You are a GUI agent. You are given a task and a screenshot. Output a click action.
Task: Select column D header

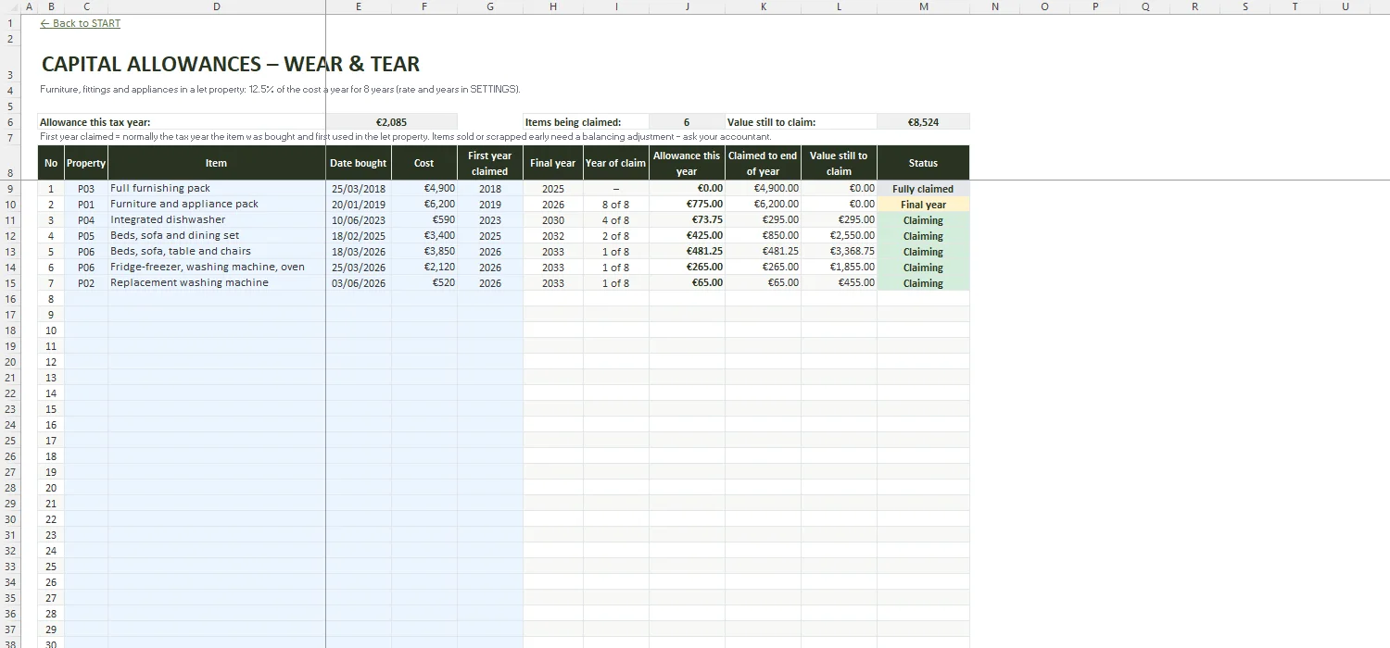(217, 6)
